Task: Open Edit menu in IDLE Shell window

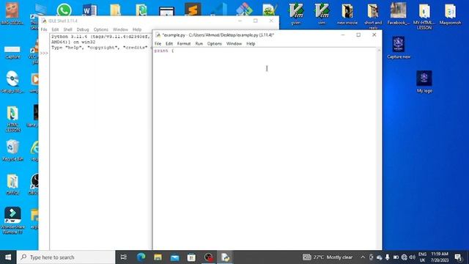Action: point(55,29)
